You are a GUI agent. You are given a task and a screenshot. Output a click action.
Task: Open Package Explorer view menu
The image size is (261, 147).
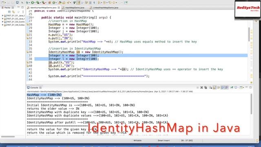[x=23, y=12]
